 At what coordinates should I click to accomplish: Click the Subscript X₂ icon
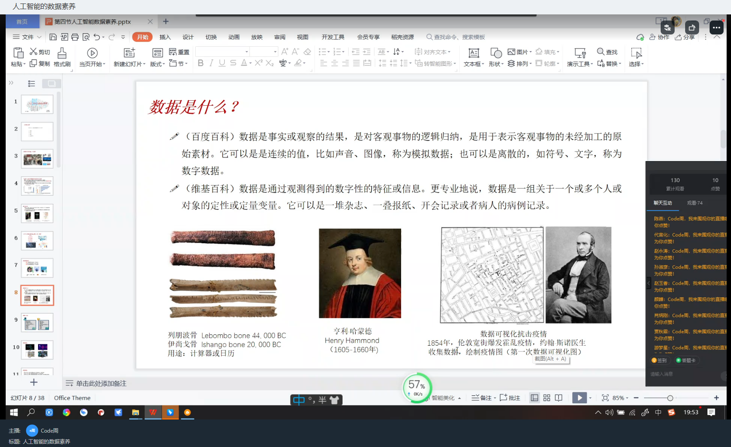270,63
